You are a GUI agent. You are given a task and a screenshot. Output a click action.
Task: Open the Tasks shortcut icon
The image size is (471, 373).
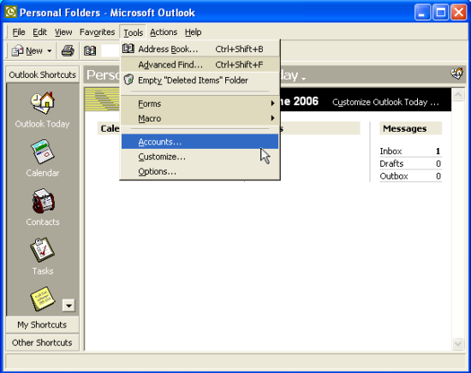click(42, 250)
